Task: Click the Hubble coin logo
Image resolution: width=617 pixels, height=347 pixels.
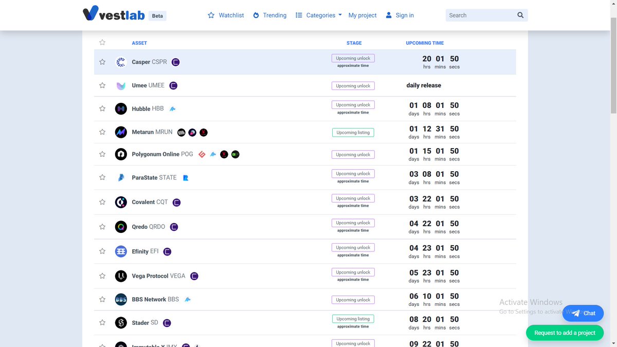Action: point(121,108)
